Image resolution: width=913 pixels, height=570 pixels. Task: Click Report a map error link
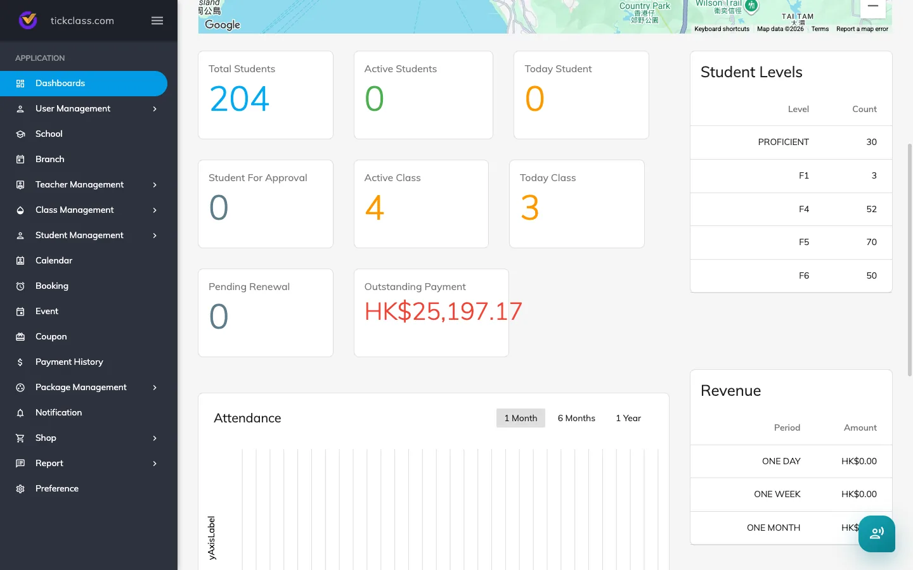(x=862, y=29)
